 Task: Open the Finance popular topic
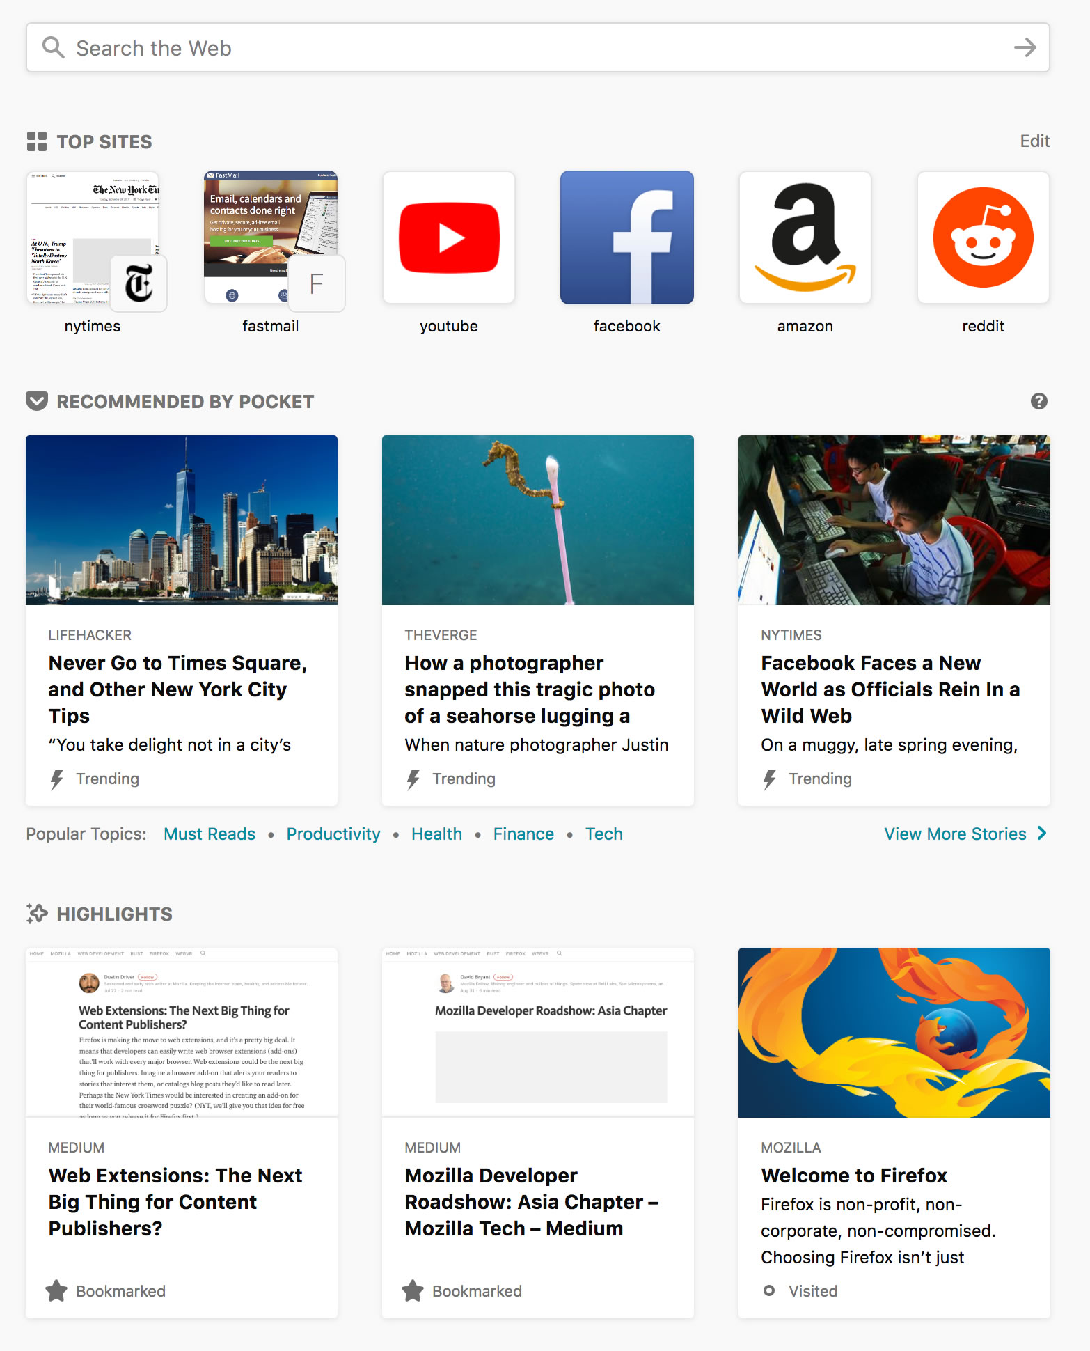point(523,834)
